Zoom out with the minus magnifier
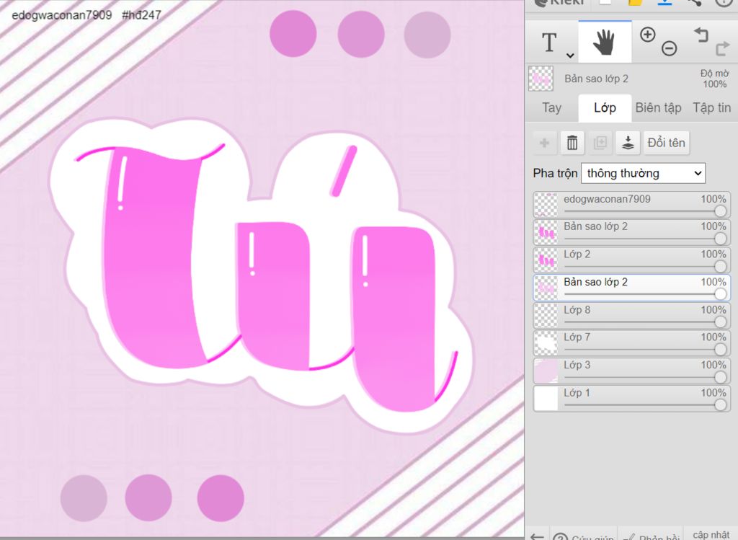738x540 pixels. 669,48
